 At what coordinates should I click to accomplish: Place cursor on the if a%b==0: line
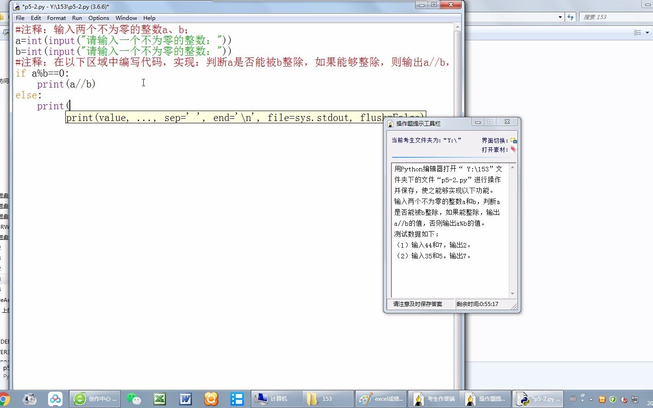pyautogui.click(x=42, y=73)
